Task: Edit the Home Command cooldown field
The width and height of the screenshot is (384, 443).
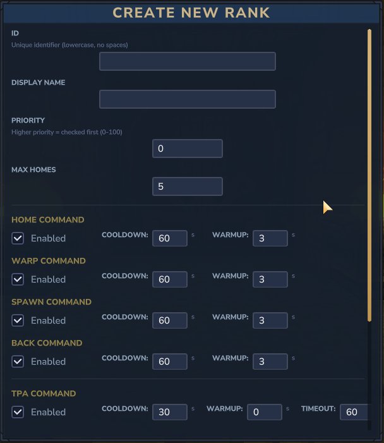Action: (x=170, y=238)
